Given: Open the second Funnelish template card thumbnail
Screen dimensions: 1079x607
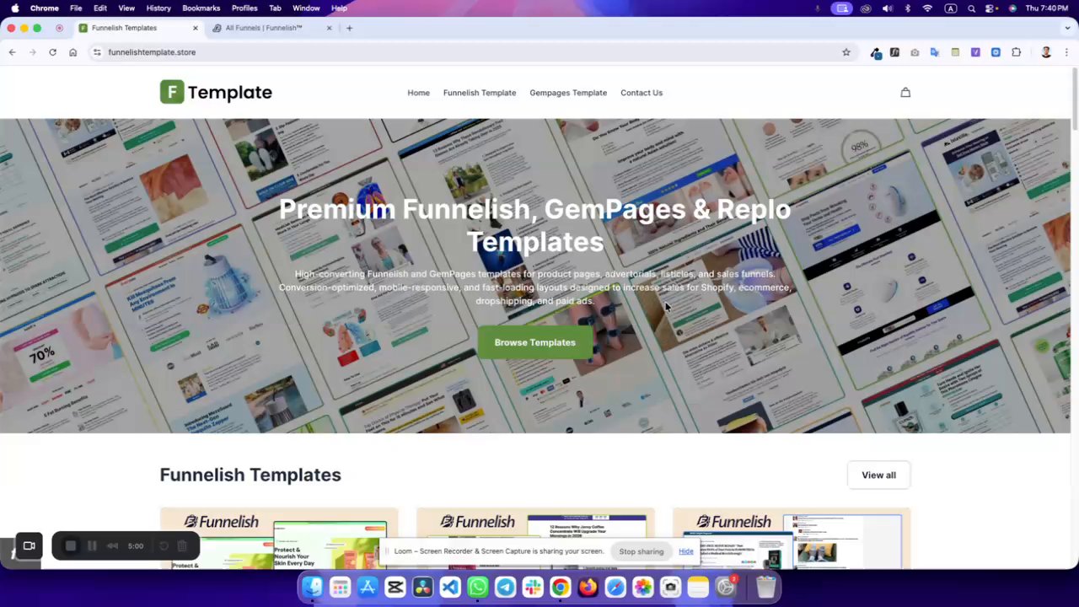Looking at the screenshot, I should click(x=535, y=539).
